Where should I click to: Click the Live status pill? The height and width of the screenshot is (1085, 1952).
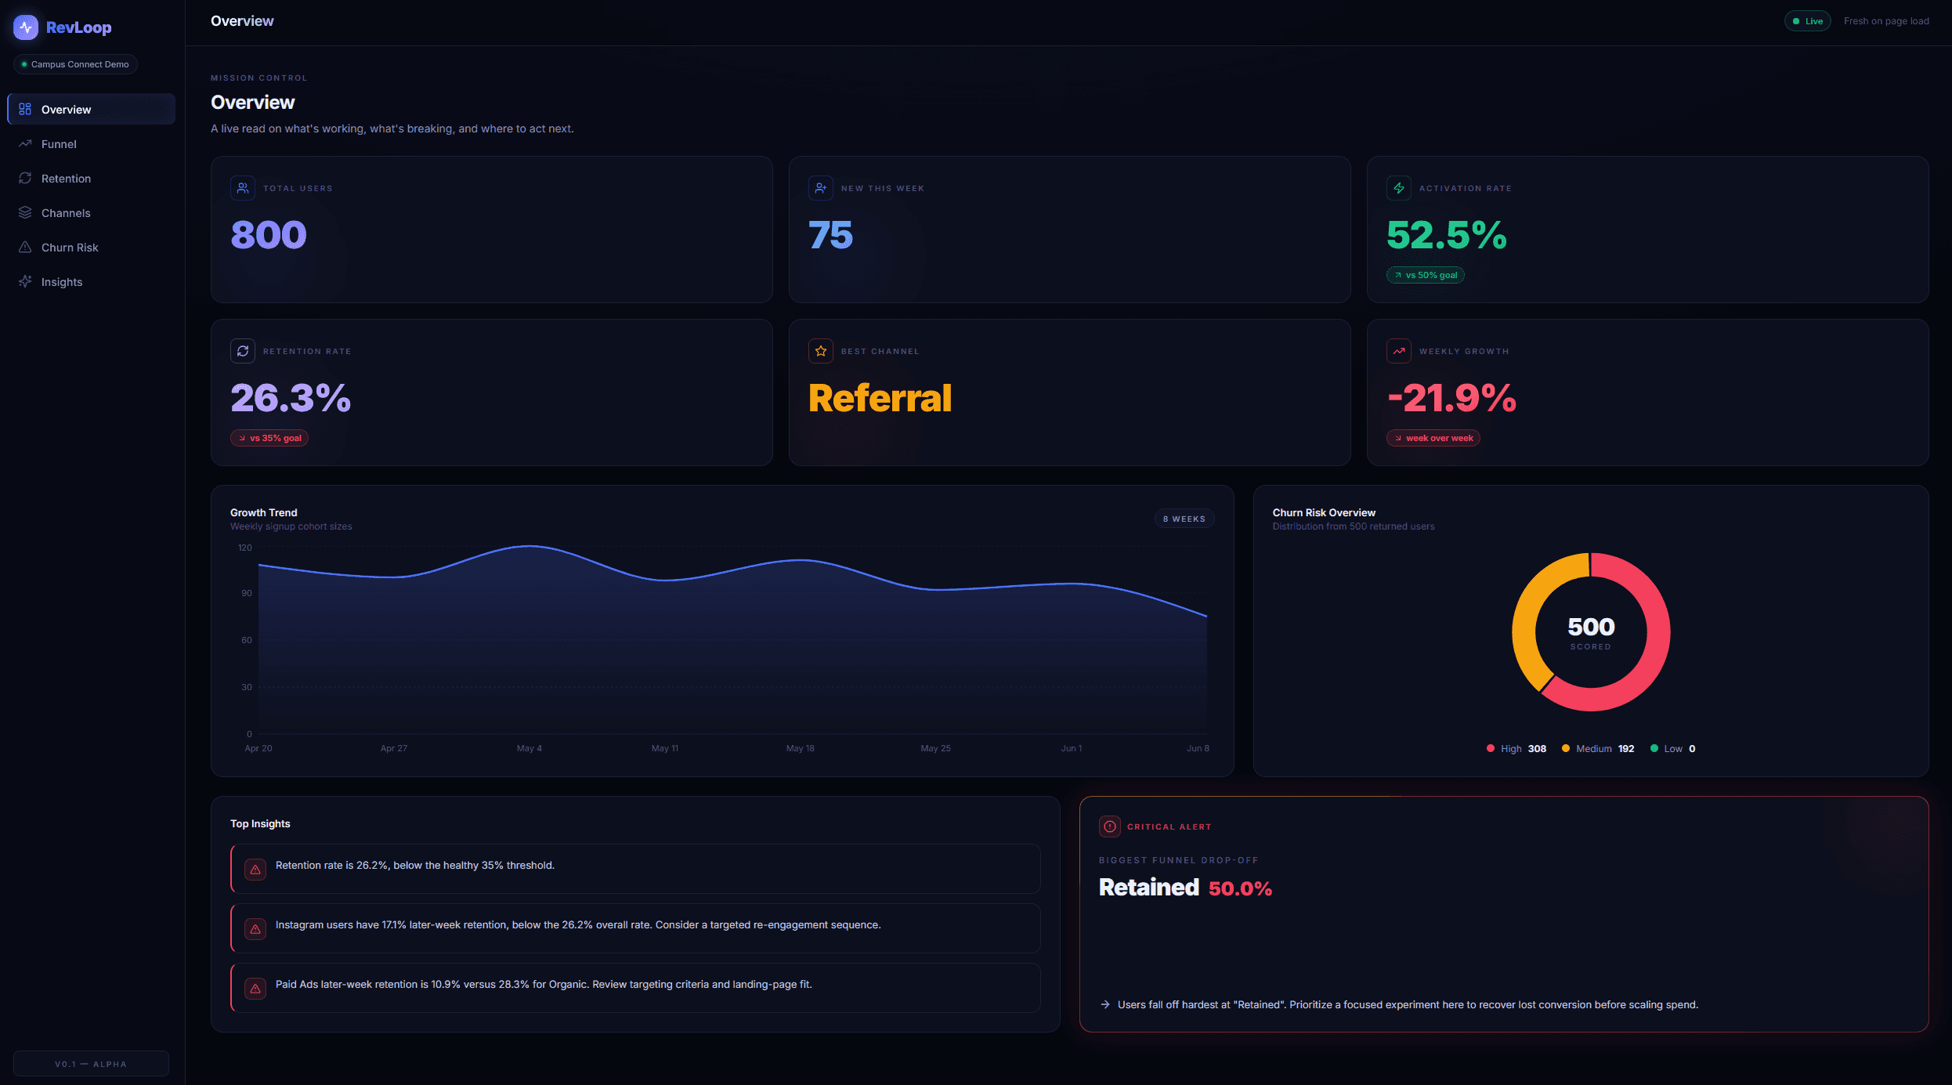click(1807, 21)
